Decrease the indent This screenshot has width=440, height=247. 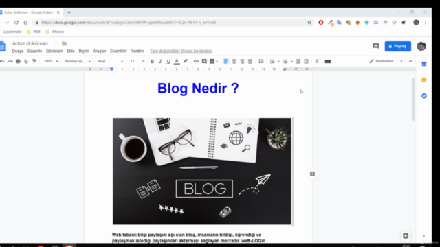point(298,61)
